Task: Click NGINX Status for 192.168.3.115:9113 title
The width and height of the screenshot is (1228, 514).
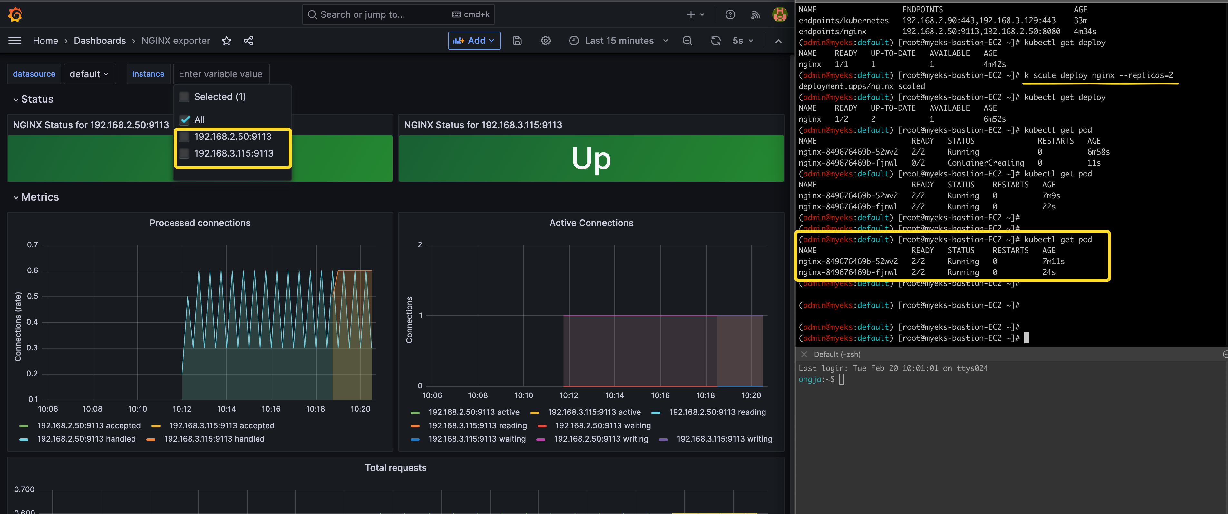Action: [483, 125]
